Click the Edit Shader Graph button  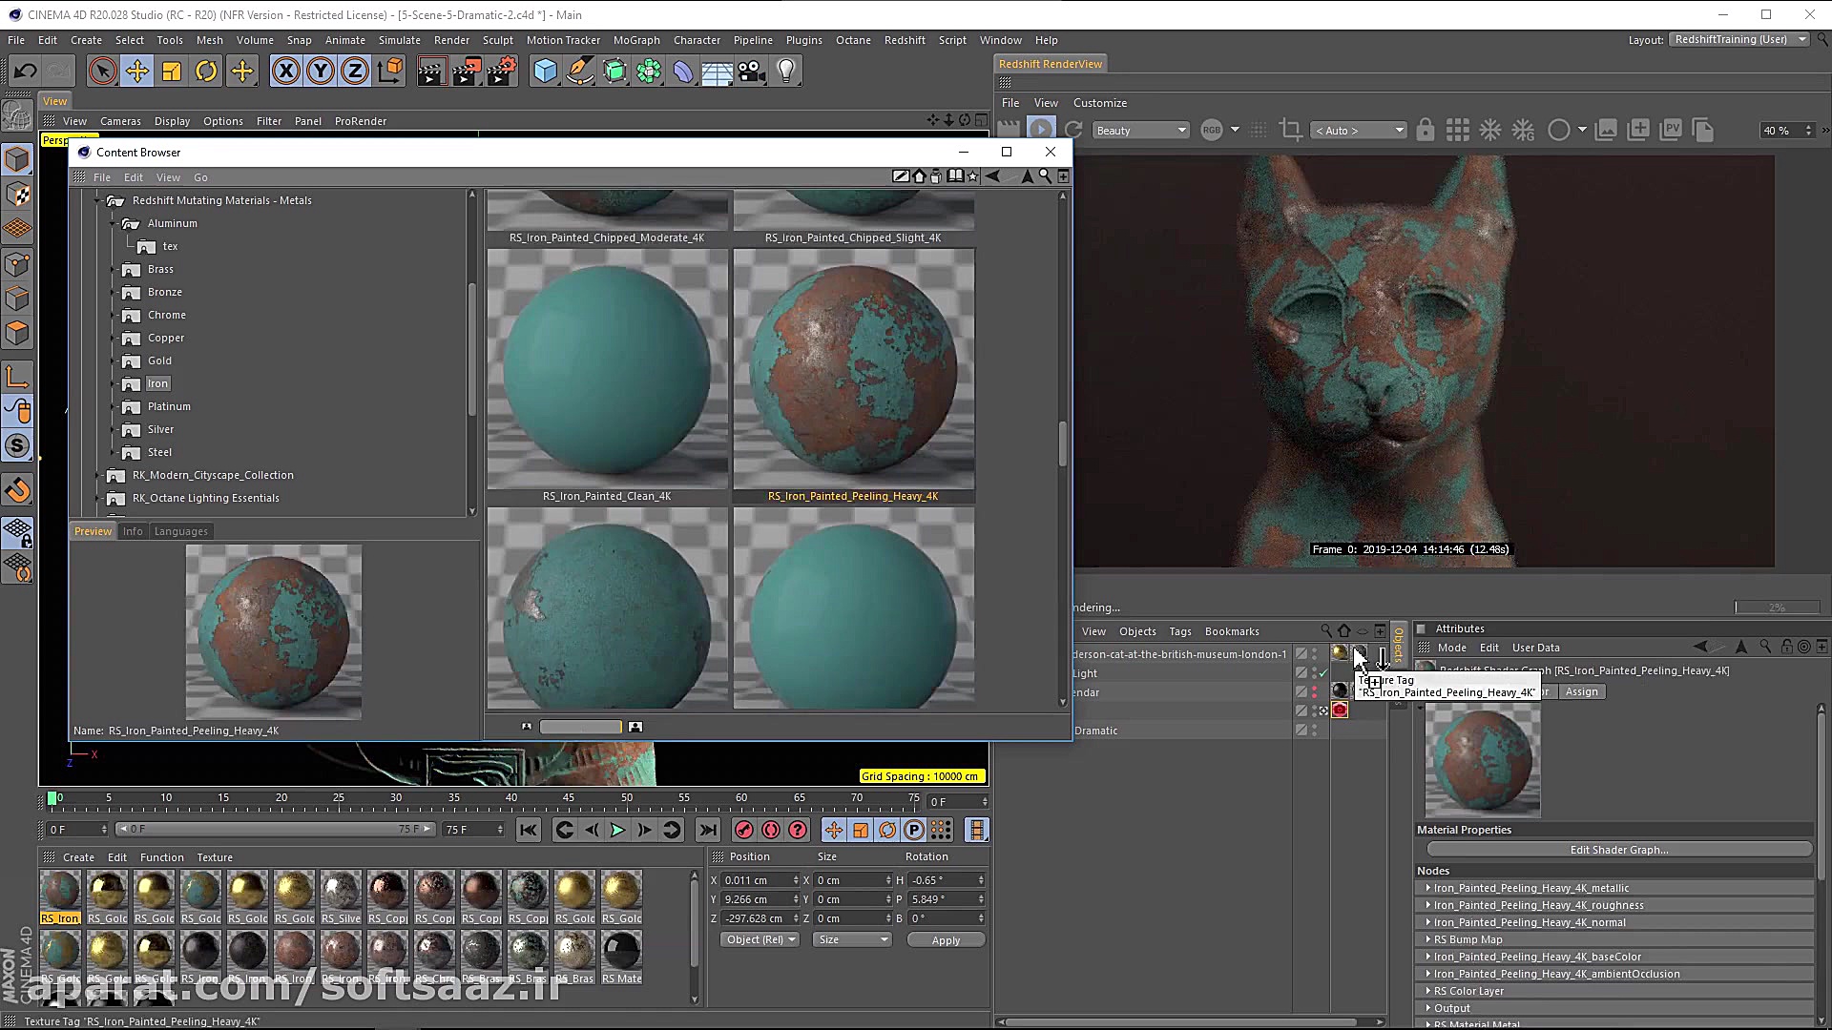coord(1618,850)
